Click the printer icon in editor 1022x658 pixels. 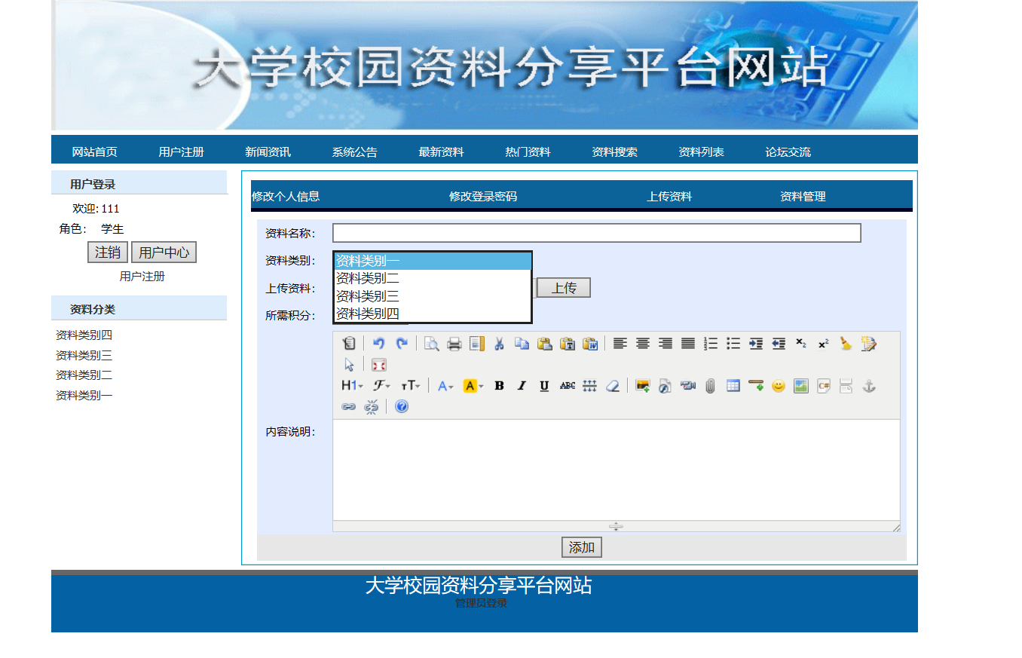(454, 344)
